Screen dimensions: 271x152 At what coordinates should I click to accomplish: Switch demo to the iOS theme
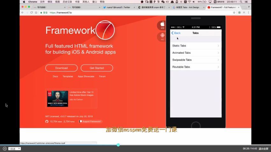coord(162,25)
